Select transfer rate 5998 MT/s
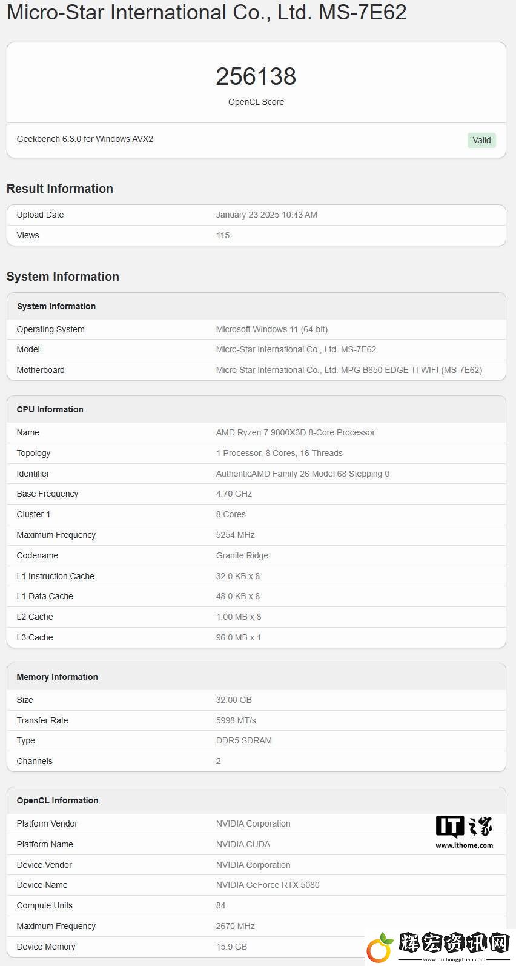This screenshot has height=966, width=516. pyautogui.click(x=236, y=720)
